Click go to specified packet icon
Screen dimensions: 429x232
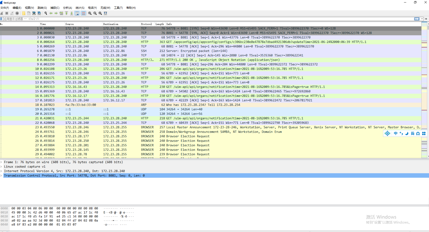click(61, 13)
